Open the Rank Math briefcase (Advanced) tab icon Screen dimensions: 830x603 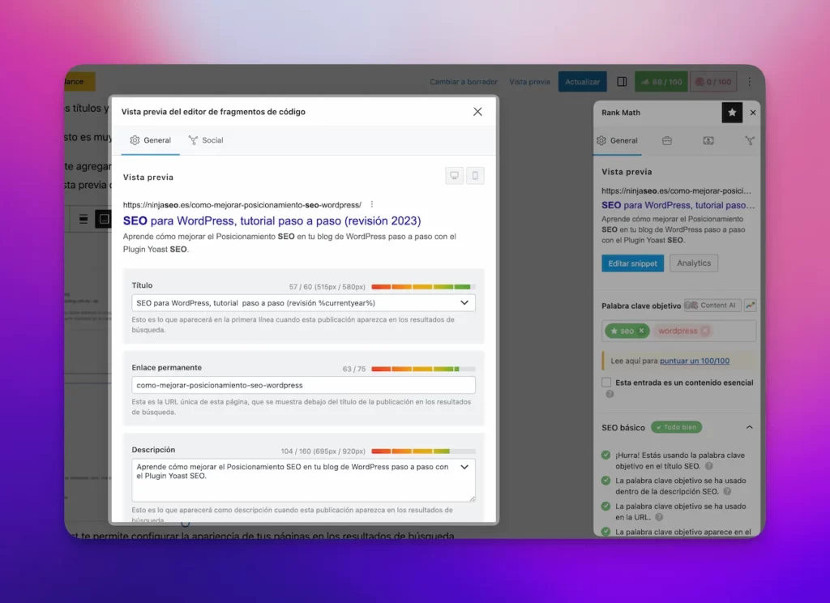coord(667,140)
